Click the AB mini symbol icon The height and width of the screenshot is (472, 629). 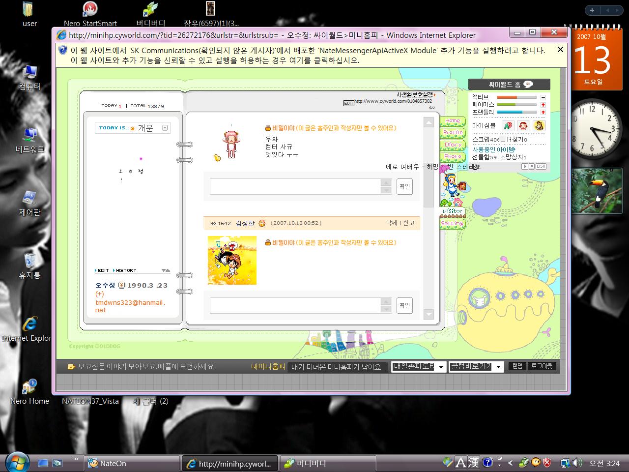(508, 126)
